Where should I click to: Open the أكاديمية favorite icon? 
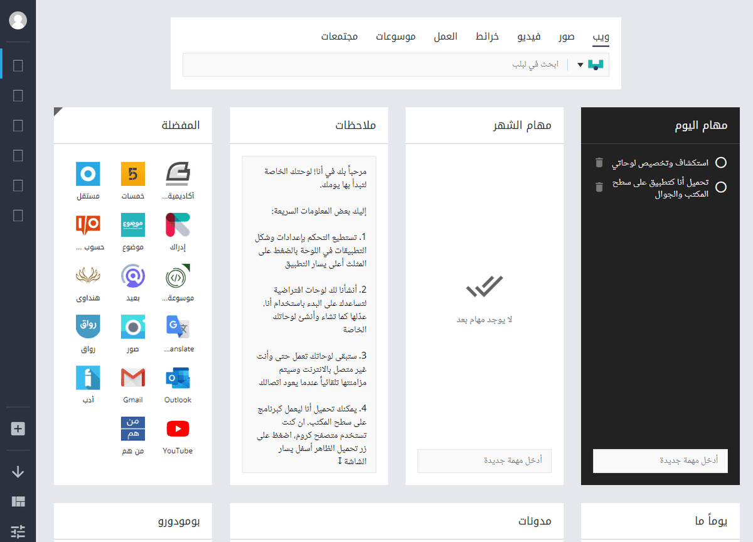(x=178, y=174)
